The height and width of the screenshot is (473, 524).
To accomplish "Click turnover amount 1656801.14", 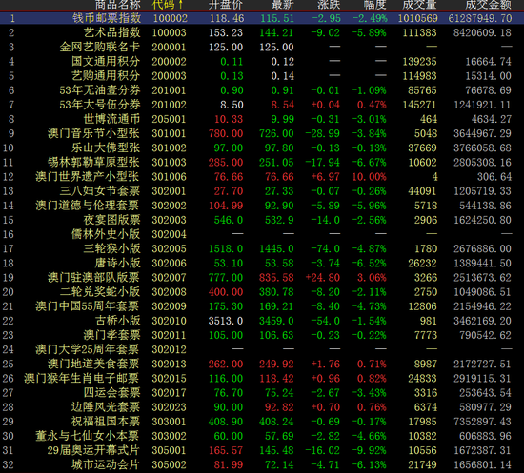I will point(482,464).
